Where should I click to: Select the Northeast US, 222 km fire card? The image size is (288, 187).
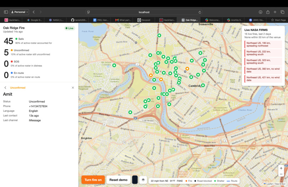click(263, 53)
